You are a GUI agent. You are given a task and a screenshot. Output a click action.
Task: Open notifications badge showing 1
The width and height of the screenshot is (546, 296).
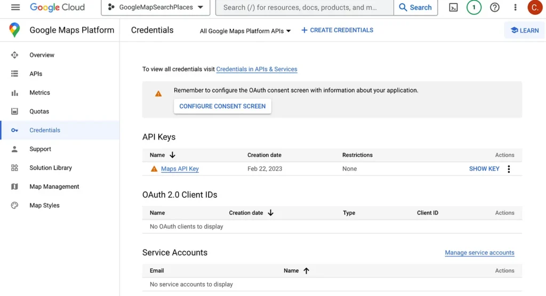(474, 7)
